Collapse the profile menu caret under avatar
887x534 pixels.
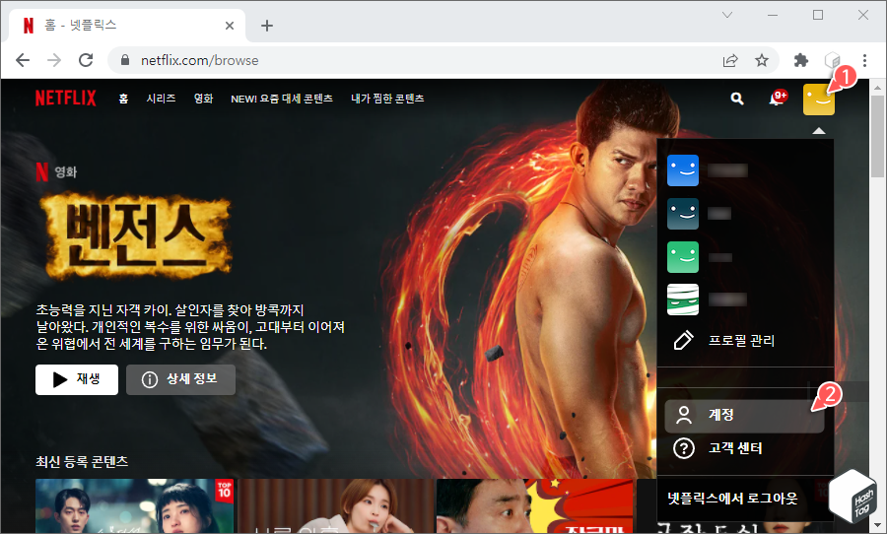point(819,131)
